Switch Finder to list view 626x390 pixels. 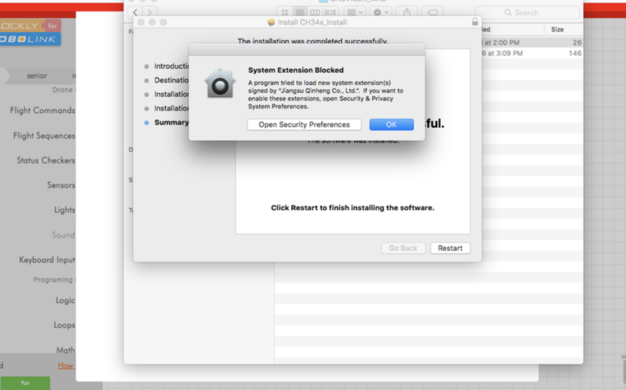pyautogui.click(x=300, y=12)
